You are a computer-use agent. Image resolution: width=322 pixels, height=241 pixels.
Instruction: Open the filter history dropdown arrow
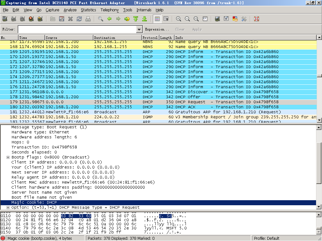pos(139,29)
